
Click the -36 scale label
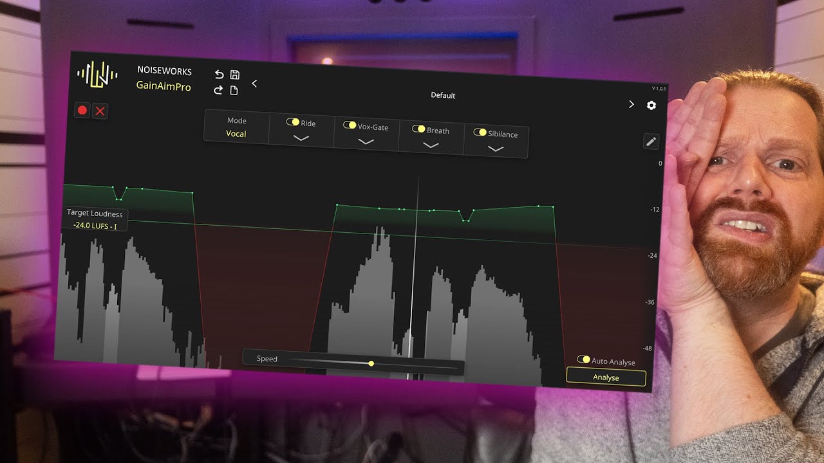tap(650, 302)
